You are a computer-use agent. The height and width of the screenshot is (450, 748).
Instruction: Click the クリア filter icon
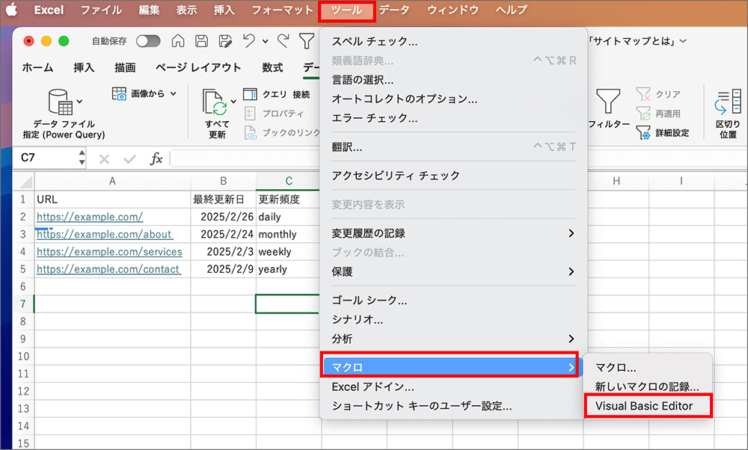point(643,94)
